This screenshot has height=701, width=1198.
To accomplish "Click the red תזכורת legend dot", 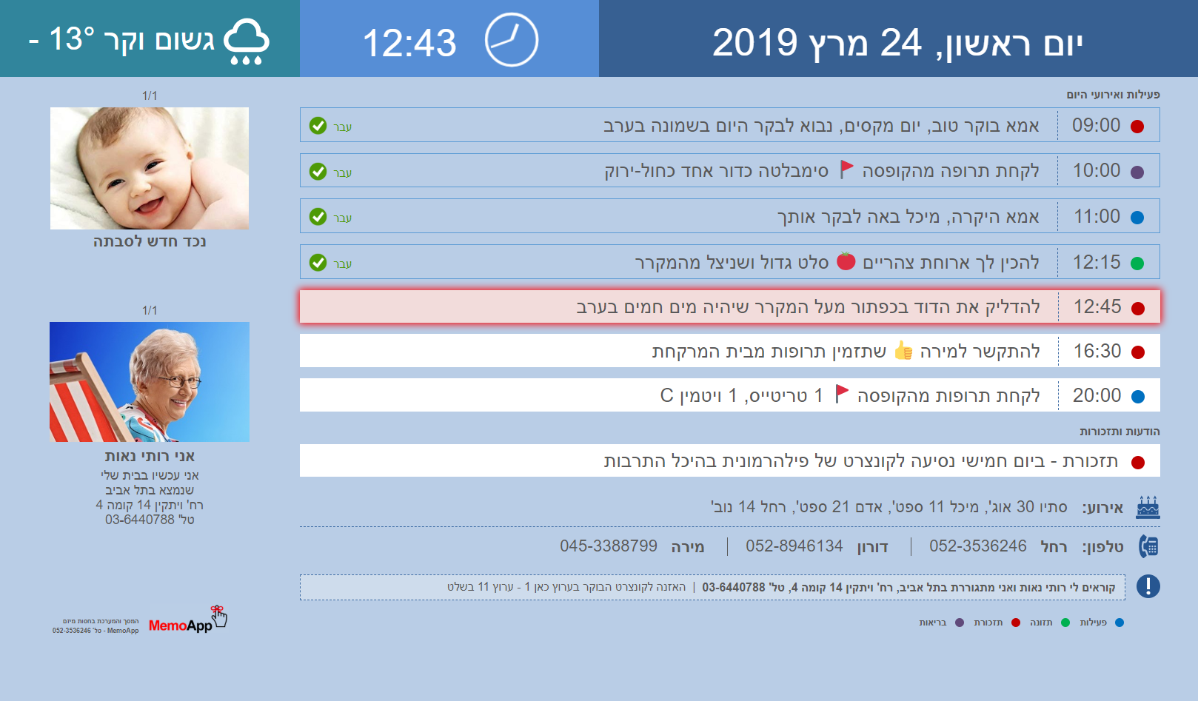I will pos(1016,623).
